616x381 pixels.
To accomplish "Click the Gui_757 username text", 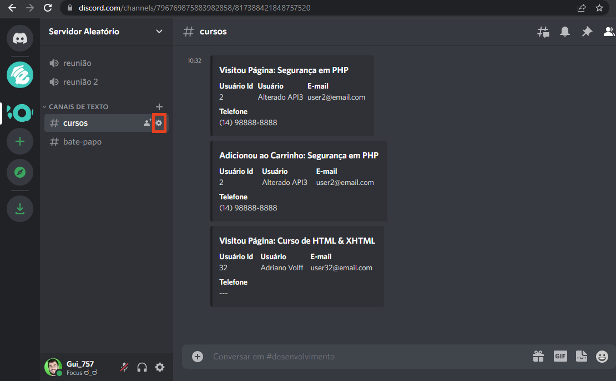I will click(x=80, y=364).
